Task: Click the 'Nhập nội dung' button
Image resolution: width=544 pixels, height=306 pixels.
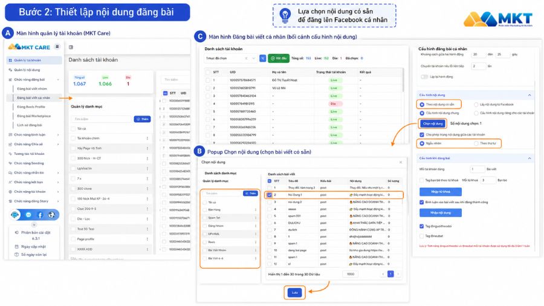Action: [441, 213]
